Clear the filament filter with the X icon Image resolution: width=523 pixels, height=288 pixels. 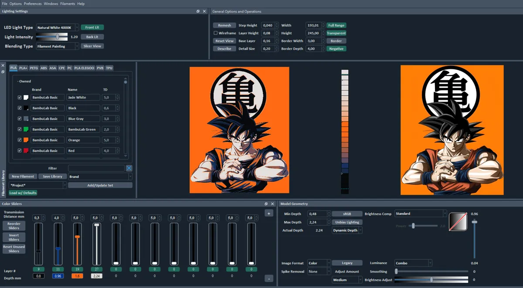(129, 168)
